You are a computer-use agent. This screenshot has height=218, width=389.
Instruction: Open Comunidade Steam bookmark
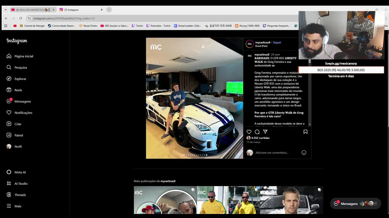pyautogui.click(x=61, y=26)
